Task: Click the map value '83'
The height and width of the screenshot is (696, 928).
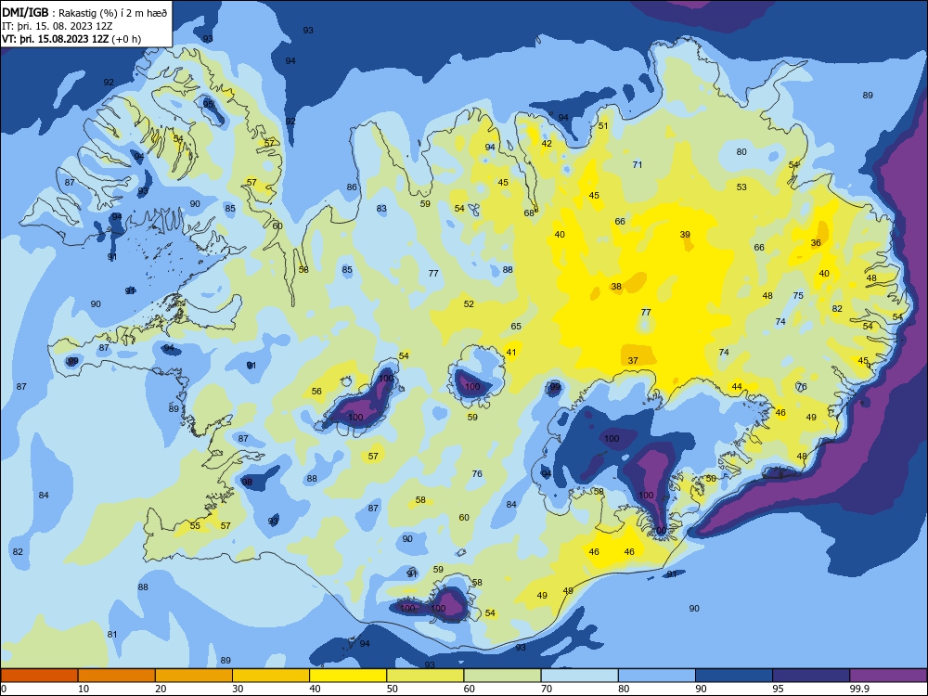Action: coord(381,208)
